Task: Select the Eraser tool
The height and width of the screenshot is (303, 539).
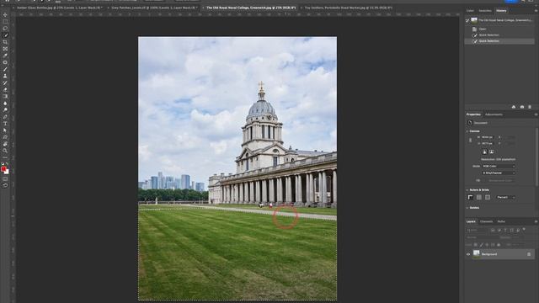Action: [5, 90]
